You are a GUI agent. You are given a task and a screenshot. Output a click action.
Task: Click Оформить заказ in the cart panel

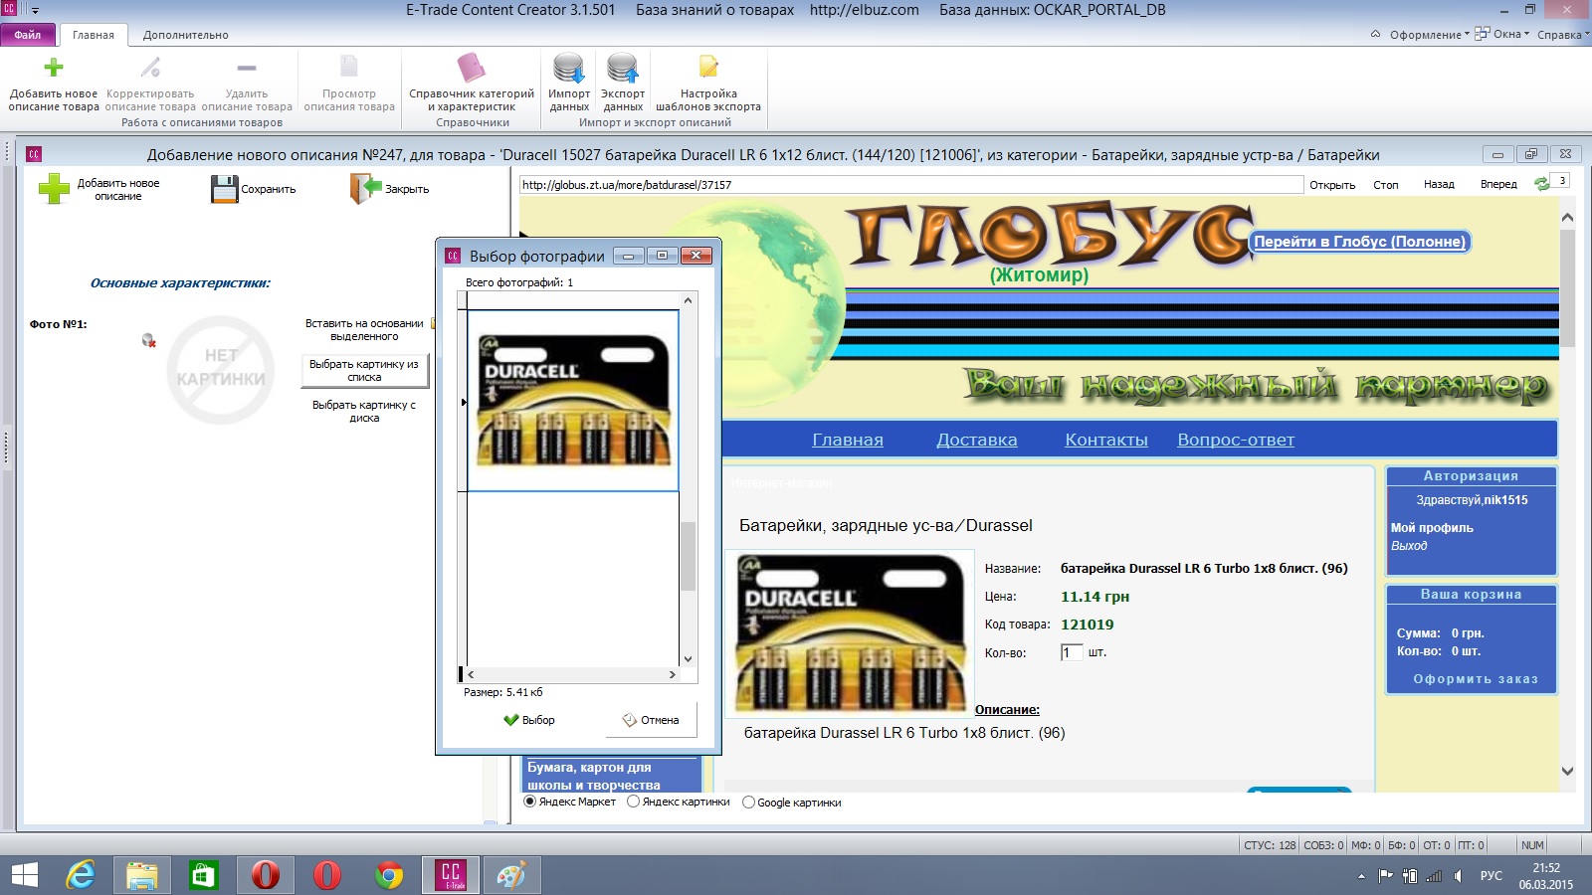click(1476, 679)
